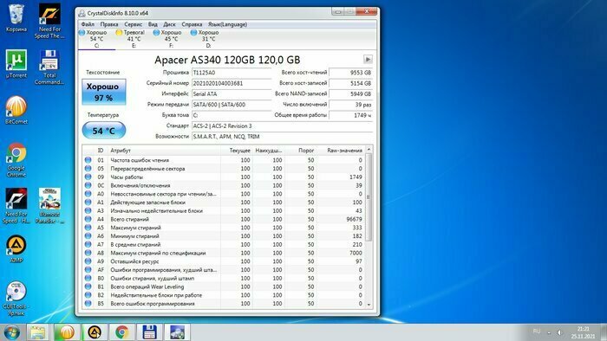Click the 54 °C temperature button
607x341 pixels.
pos(104,131)
